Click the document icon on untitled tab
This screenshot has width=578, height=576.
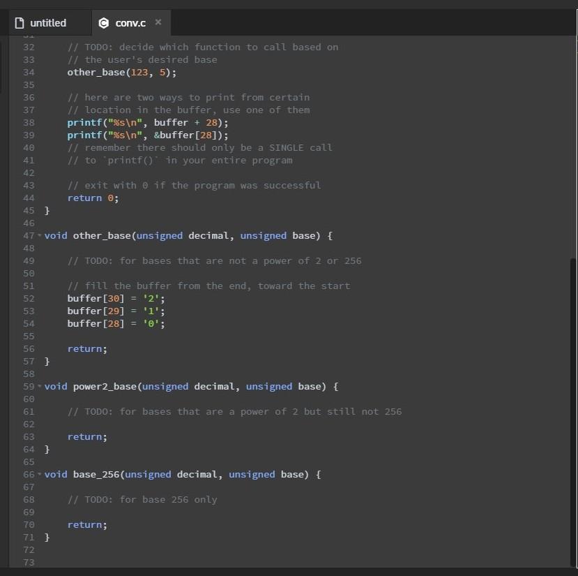(x=20, y=23)
